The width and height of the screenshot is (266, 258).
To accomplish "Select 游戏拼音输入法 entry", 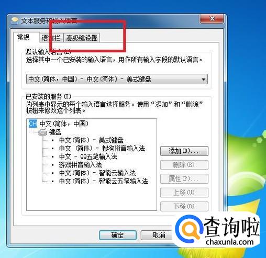I will 80,165.
